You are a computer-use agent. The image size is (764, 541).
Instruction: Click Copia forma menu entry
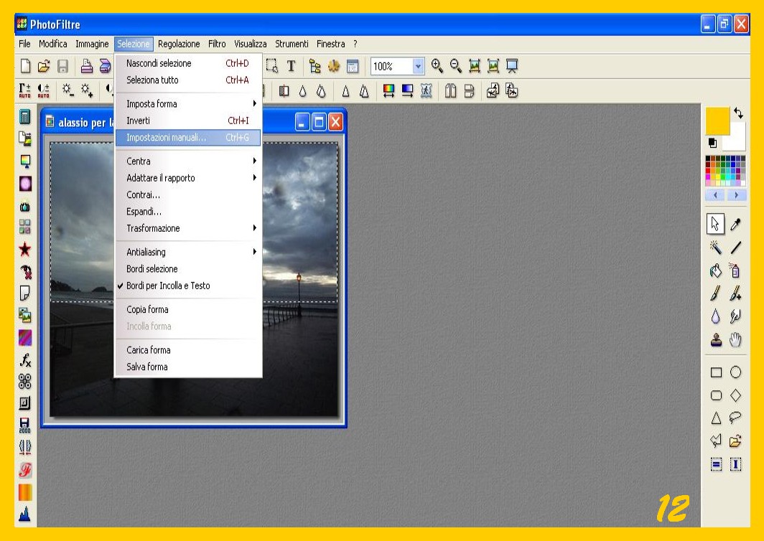(x=147, y=309)
